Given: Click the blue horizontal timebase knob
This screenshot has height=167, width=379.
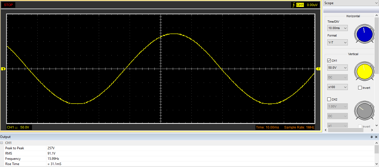Looking at the screenshot, I should coord(364,34).
